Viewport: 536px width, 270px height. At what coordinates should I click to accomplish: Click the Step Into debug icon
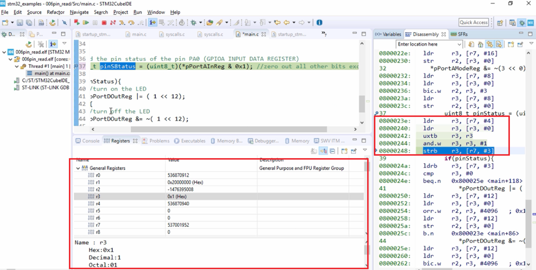(x=122, y=23)
